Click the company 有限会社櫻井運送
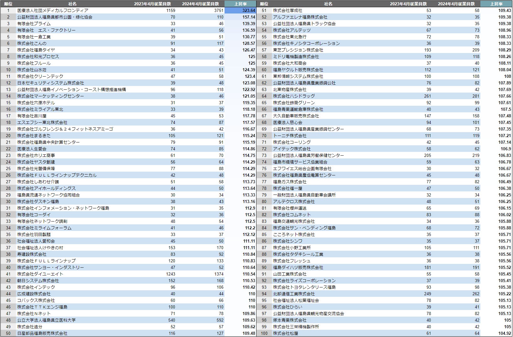Image resolution: width=513 pixels, height=337 pixels. point(290,208)
